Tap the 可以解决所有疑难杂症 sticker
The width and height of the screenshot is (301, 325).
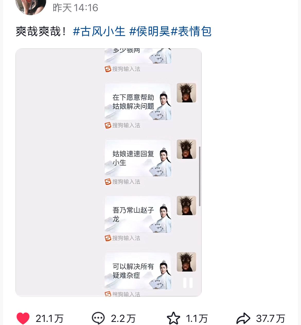point(138,271)
